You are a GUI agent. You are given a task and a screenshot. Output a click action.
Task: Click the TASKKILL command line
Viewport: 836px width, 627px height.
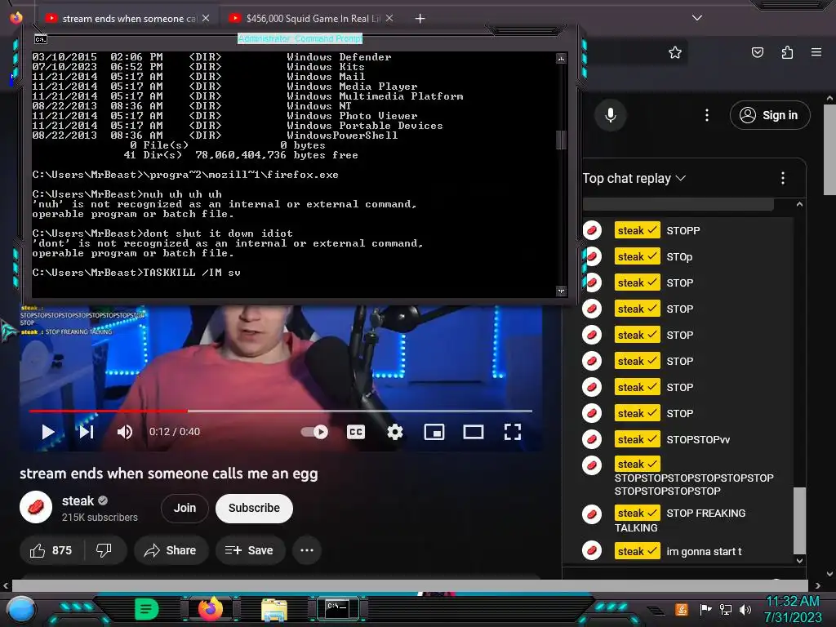136,273
